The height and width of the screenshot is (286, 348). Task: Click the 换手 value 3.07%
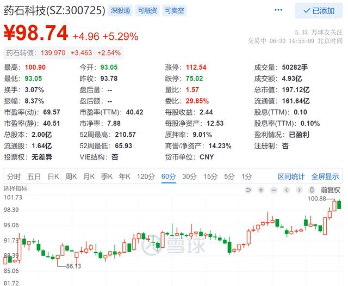[34, 90]
